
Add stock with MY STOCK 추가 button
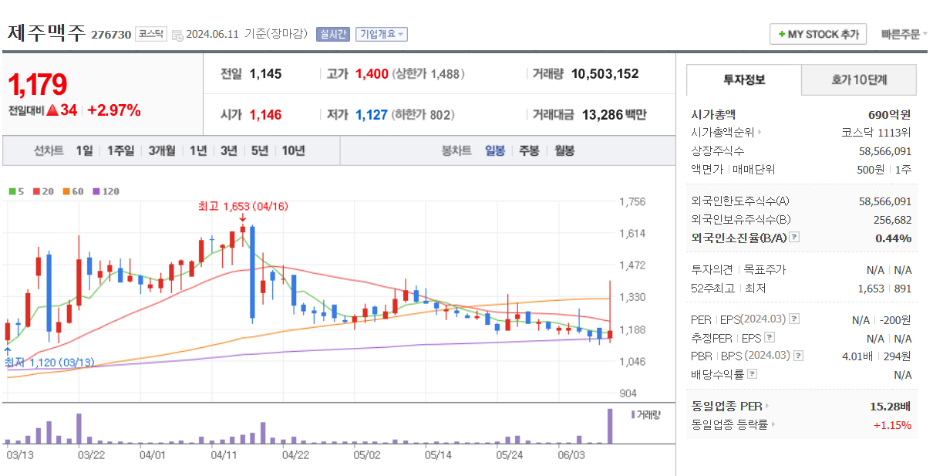point(818,34)
